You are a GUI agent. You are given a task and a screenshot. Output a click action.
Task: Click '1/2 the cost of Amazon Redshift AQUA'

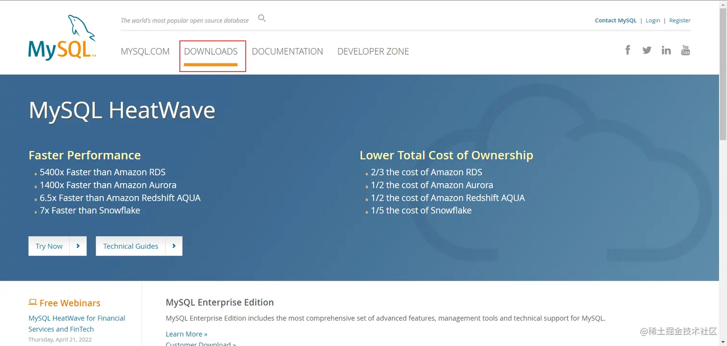coord(448,198)
